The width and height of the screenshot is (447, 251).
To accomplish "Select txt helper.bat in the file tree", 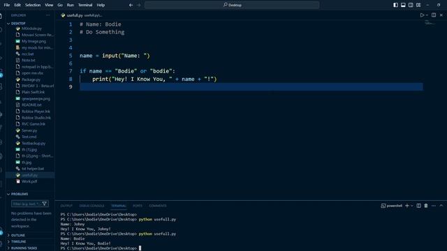I will (33, 169).
